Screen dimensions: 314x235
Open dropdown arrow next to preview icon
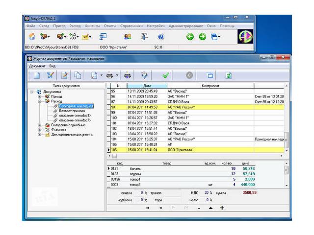click(x=102, y=75)
